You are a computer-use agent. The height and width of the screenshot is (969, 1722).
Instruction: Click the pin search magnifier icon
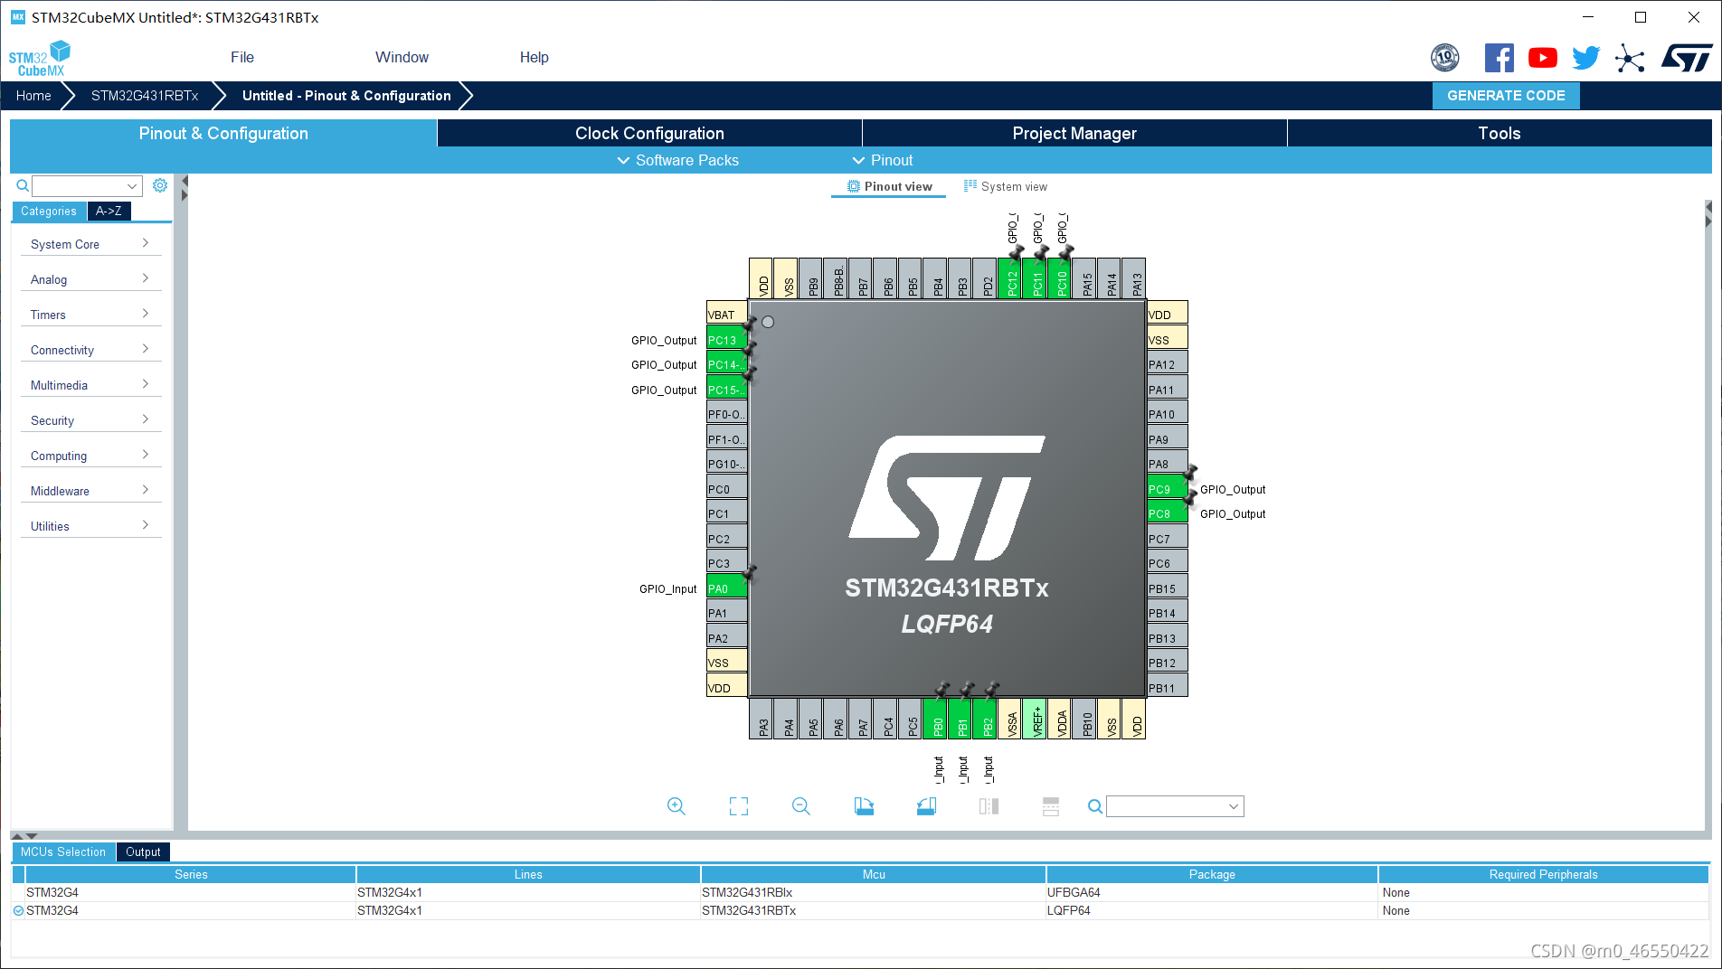tap(1094, 806)
